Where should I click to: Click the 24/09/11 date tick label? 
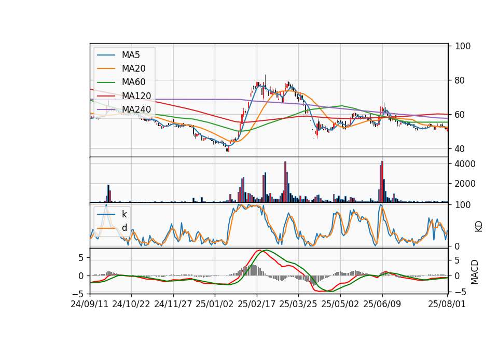90,304
